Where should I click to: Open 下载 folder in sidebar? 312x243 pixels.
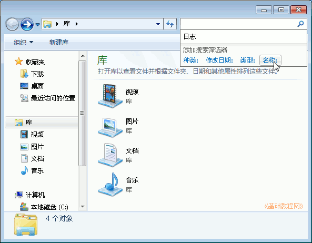point(37,74)
